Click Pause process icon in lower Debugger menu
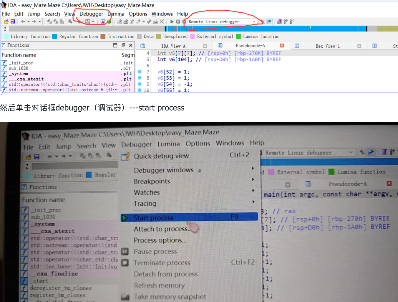The height and width of the screenshot is (302, 398). tap(125, 252)
